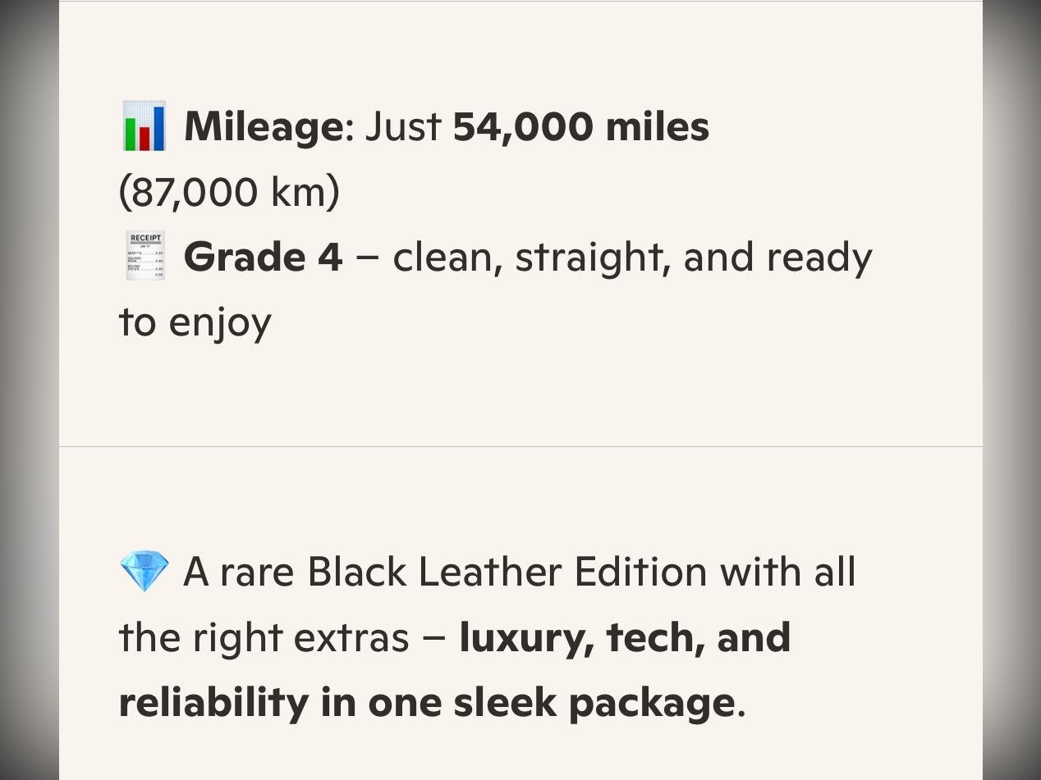
Task: Click the receipt emoji before Grade 4
Action: 145,257
